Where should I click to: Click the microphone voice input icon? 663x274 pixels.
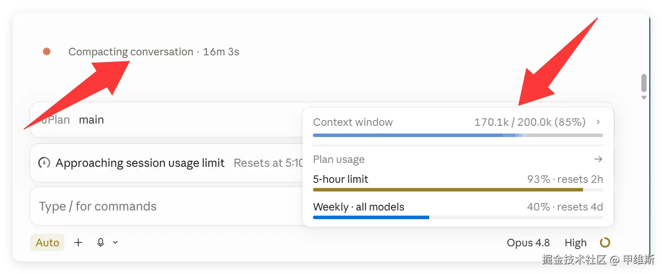click(101, 242)
